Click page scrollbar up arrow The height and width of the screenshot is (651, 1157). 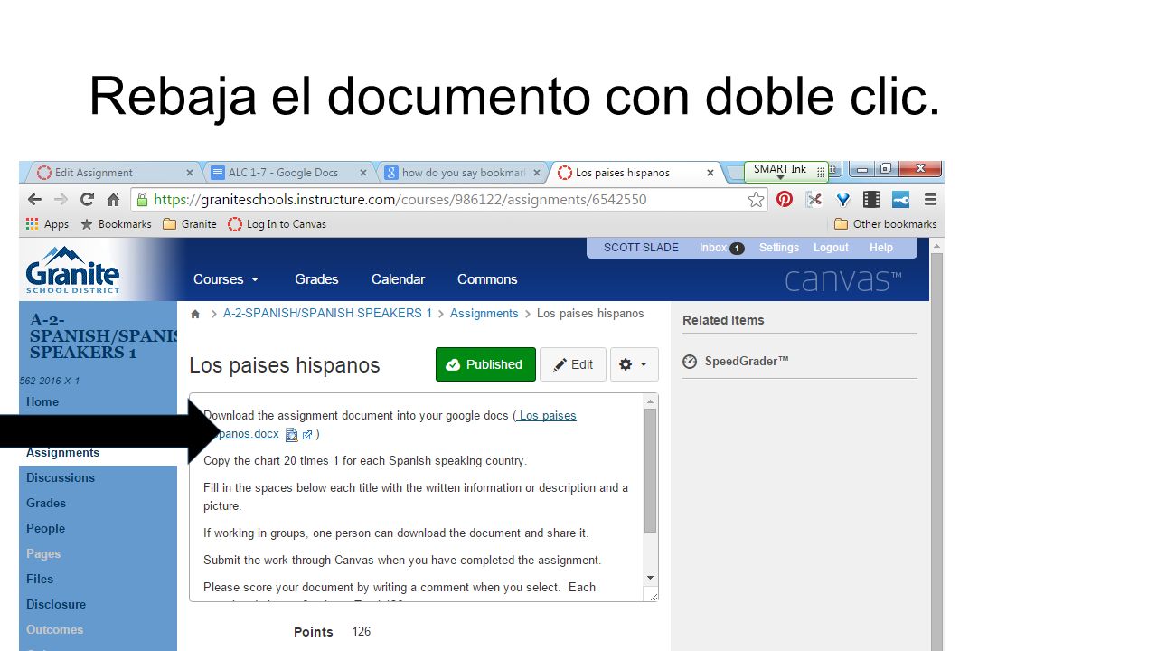coord(936,246)
